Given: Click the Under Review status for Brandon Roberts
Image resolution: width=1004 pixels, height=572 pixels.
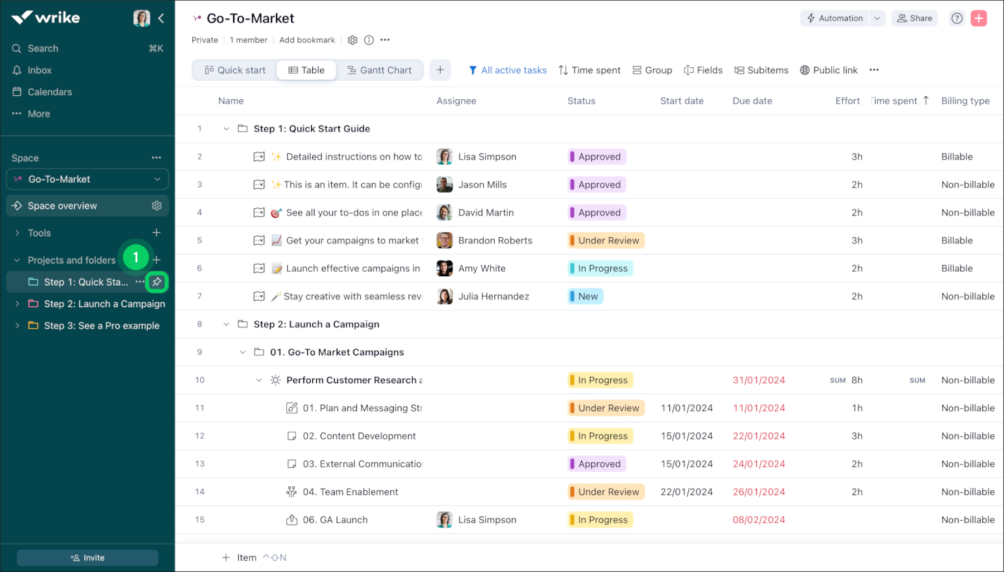Looking at the screenshot, I should [606, 241].
